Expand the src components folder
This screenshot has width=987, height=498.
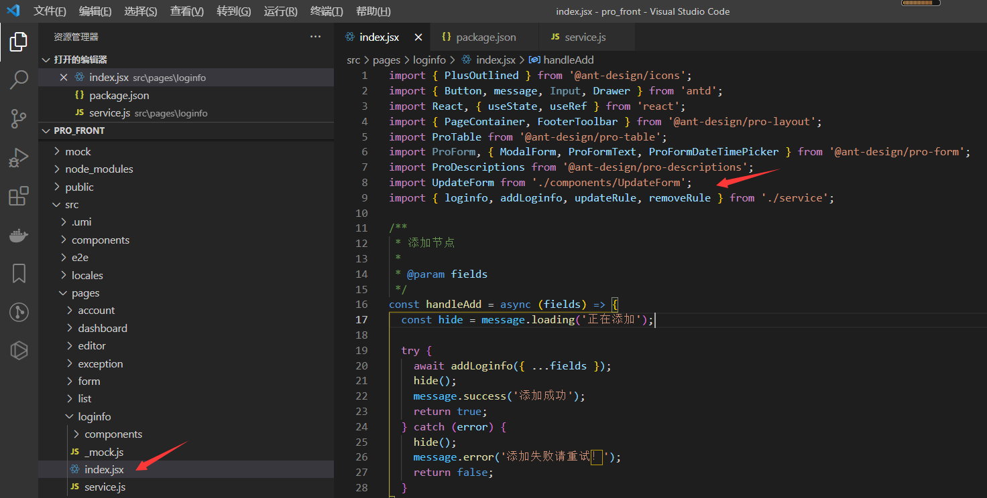coord(186,240)
